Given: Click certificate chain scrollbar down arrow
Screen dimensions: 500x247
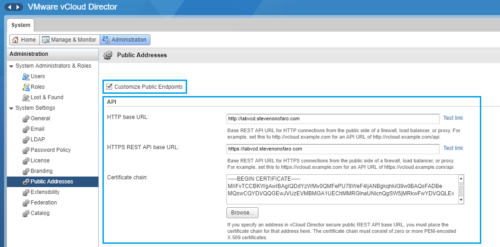Looking at the screenshot, I should coord(461,200).
